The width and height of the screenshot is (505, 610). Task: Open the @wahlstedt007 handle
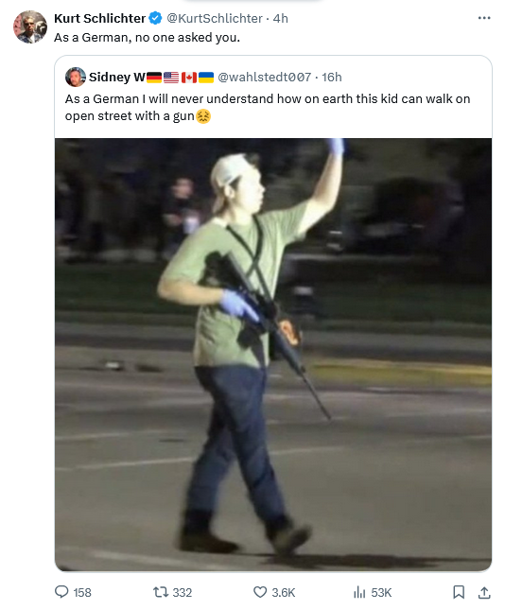point(264,77)
